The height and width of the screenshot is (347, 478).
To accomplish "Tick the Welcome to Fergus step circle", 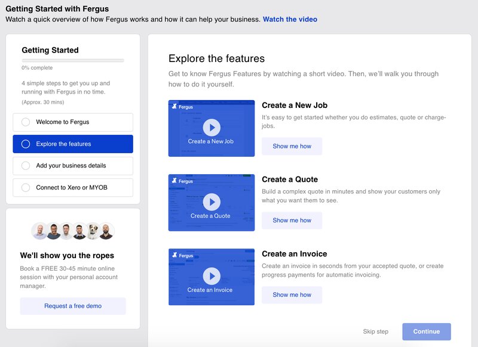I will pyautogui.click(x=26, y=122).
